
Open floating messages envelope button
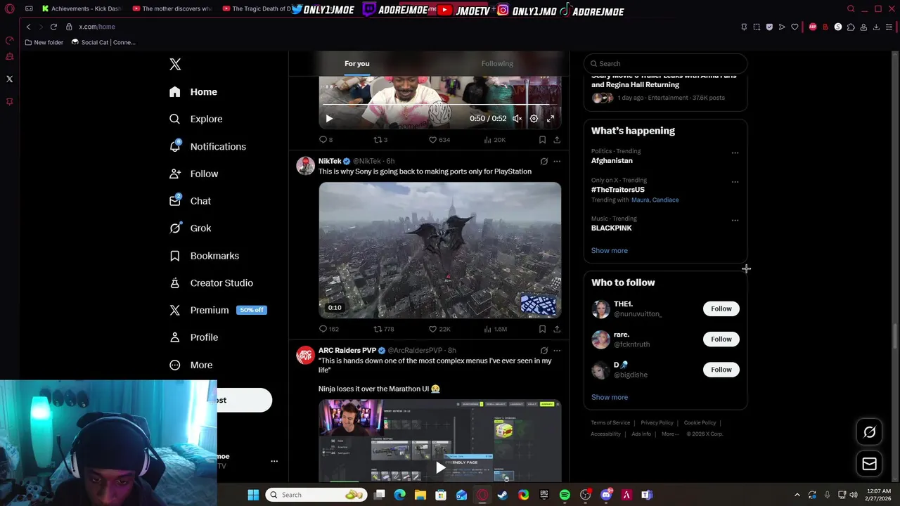click(870, 464)
